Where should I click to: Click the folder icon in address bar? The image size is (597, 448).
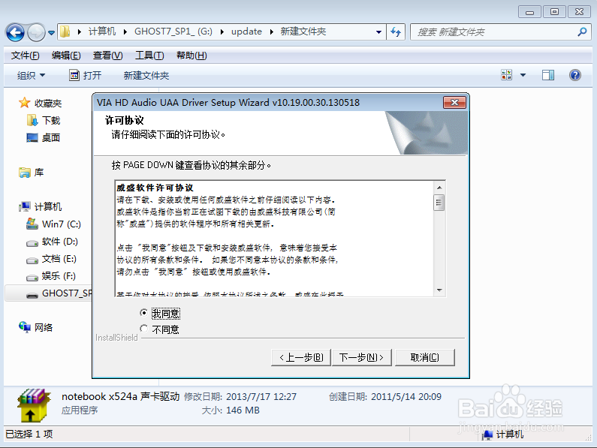[65, 32]
